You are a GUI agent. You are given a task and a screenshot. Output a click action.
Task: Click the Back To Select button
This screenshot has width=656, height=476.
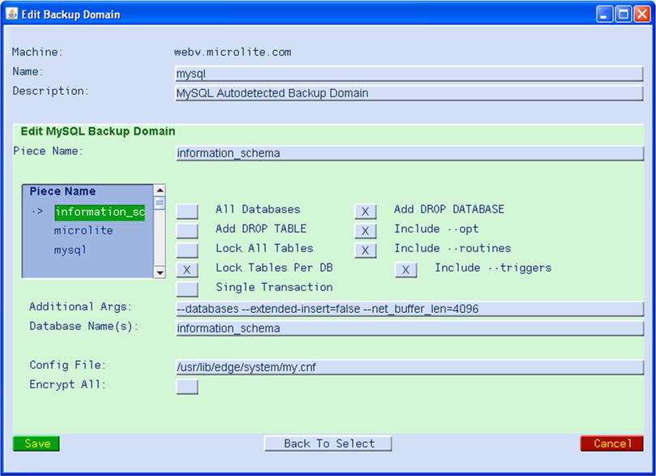click(x=328, y=444)
